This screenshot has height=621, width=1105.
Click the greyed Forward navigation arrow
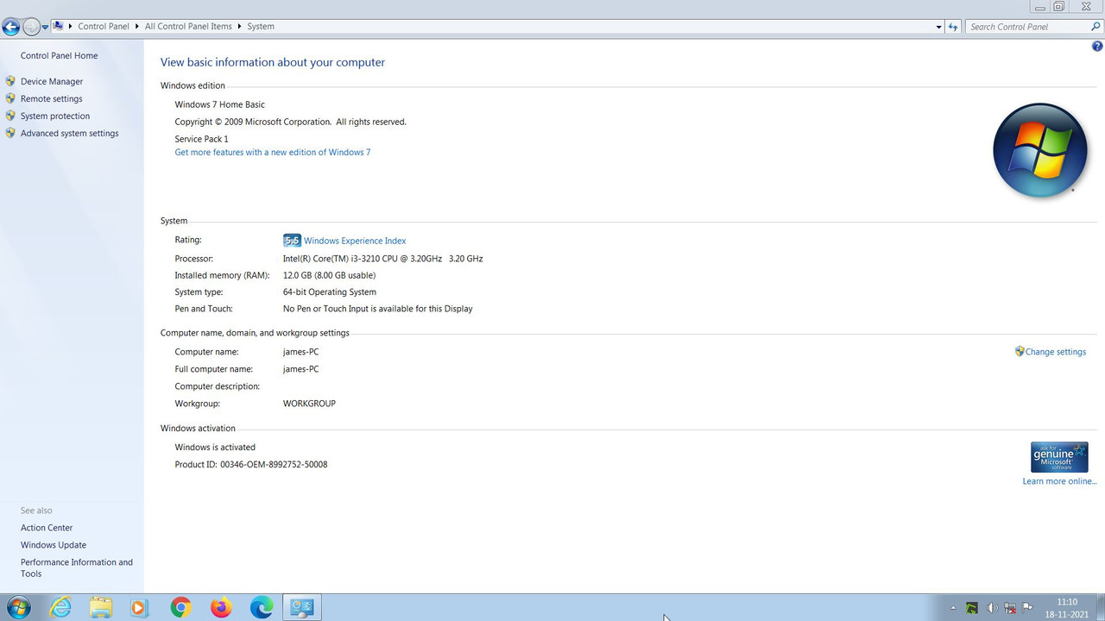coord(31,27)
